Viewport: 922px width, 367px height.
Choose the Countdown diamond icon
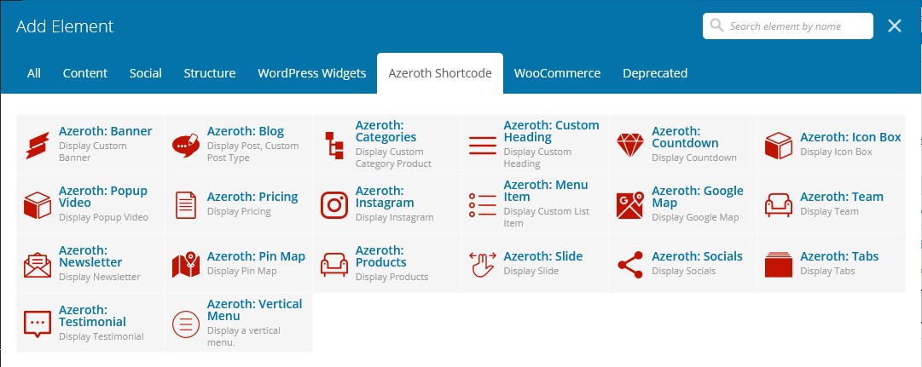[630, 145]
